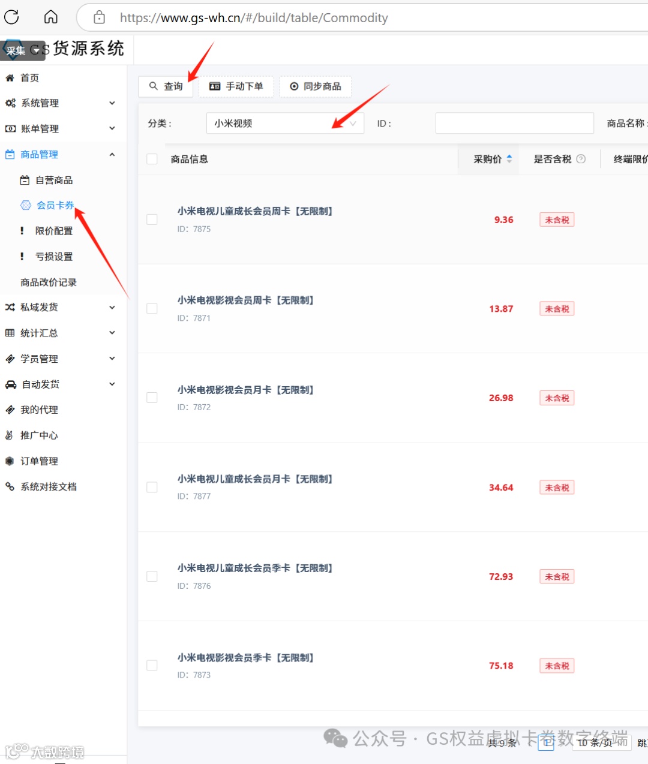The width and height of the screenshot is (648, 764).
Task: Click the 自营商品 icon
Action: click(x=25, y=180)
